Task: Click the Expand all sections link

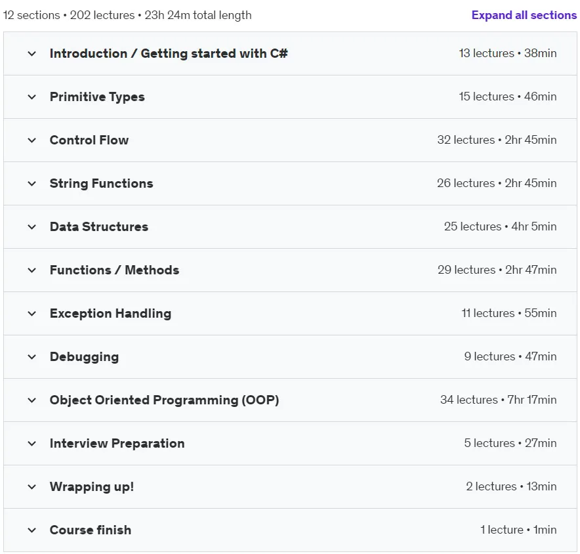Action: (524, 15)
